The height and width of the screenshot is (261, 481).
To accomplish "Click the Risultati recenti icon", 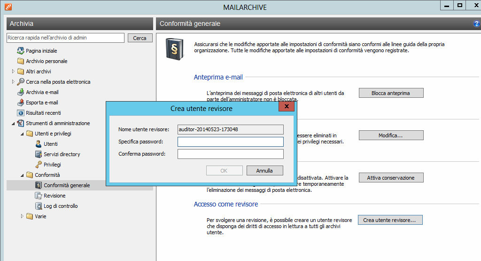I will point(21,113).
